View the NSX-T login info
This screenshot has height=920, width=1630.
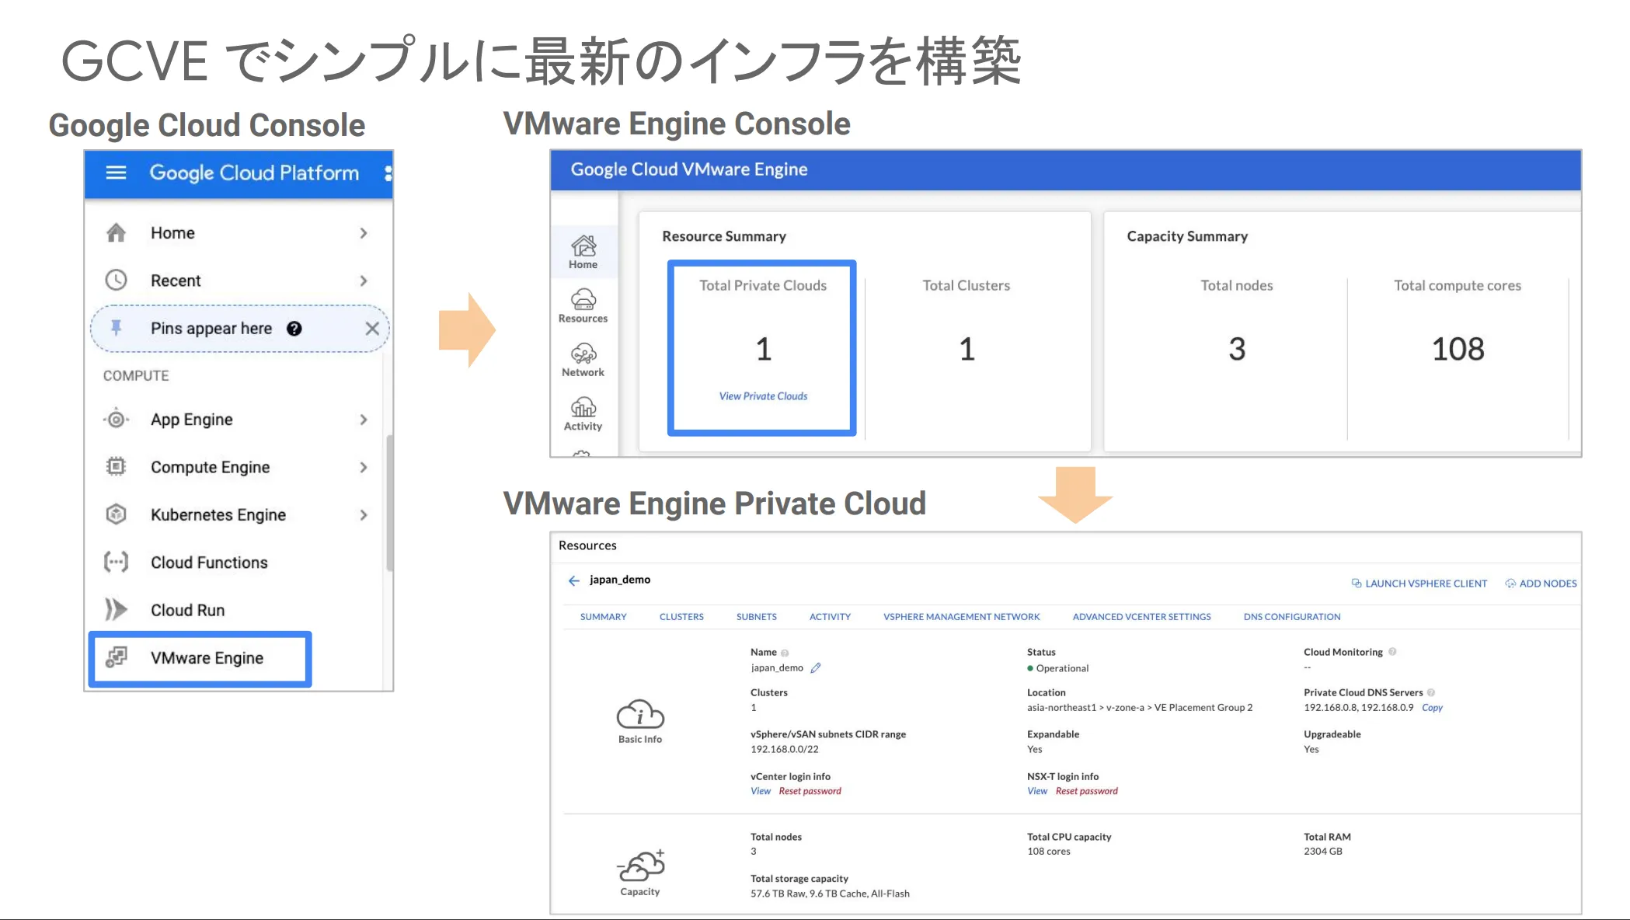1037,791
